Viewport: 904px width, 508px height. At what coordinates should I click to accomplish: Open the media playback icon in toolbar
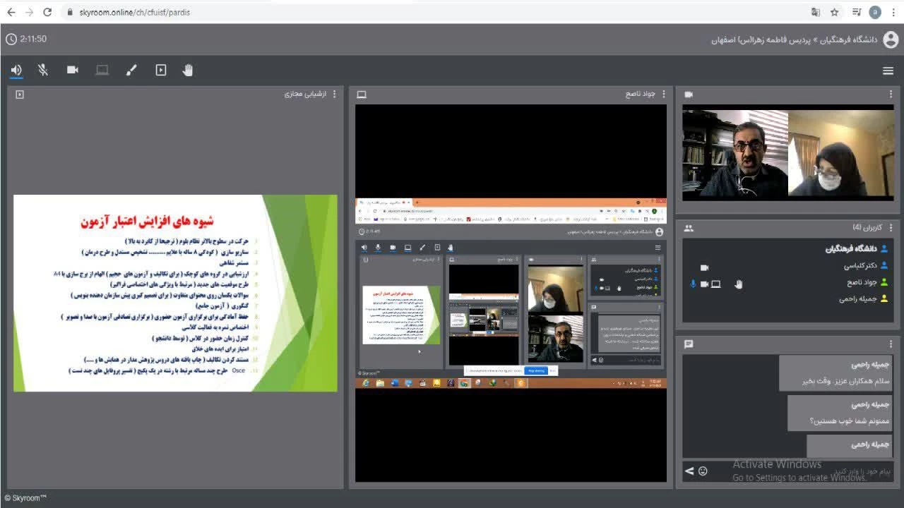tap(161, 70)
